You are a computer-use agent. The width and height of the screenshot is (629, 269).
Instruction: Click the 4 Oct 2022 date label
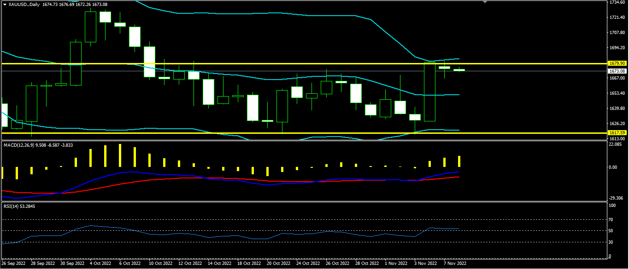pyautogui.click(x=100, y=264)
